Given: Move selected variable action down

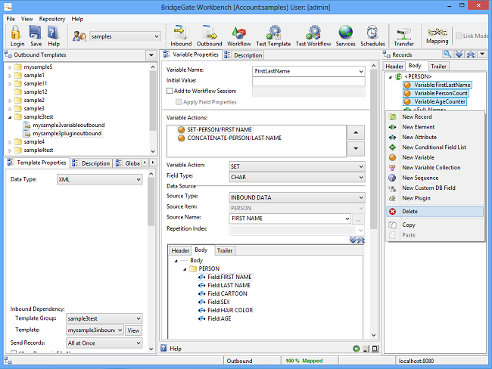Looking at the screenshot, I should [356, 148].
